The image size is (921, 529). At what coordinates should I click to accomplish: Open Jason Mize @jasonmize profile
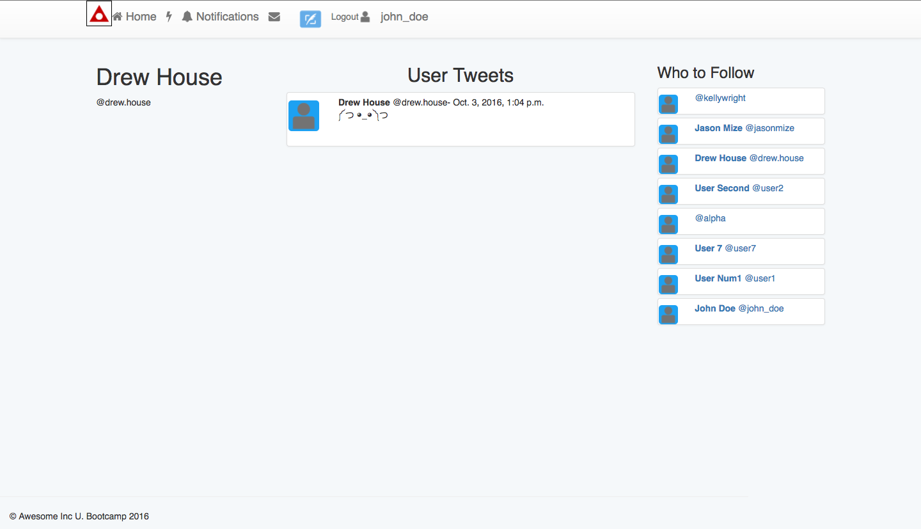pyautogui.click(x=744, y=128)
